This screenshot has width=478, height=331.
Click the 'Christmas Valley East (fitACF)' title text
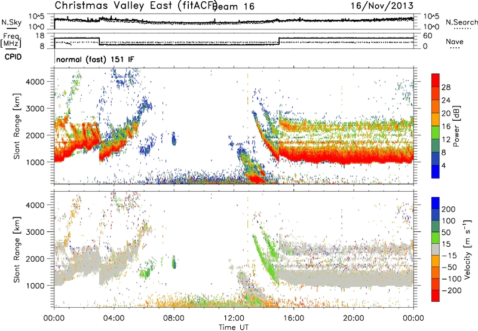(x=136, y=5)
